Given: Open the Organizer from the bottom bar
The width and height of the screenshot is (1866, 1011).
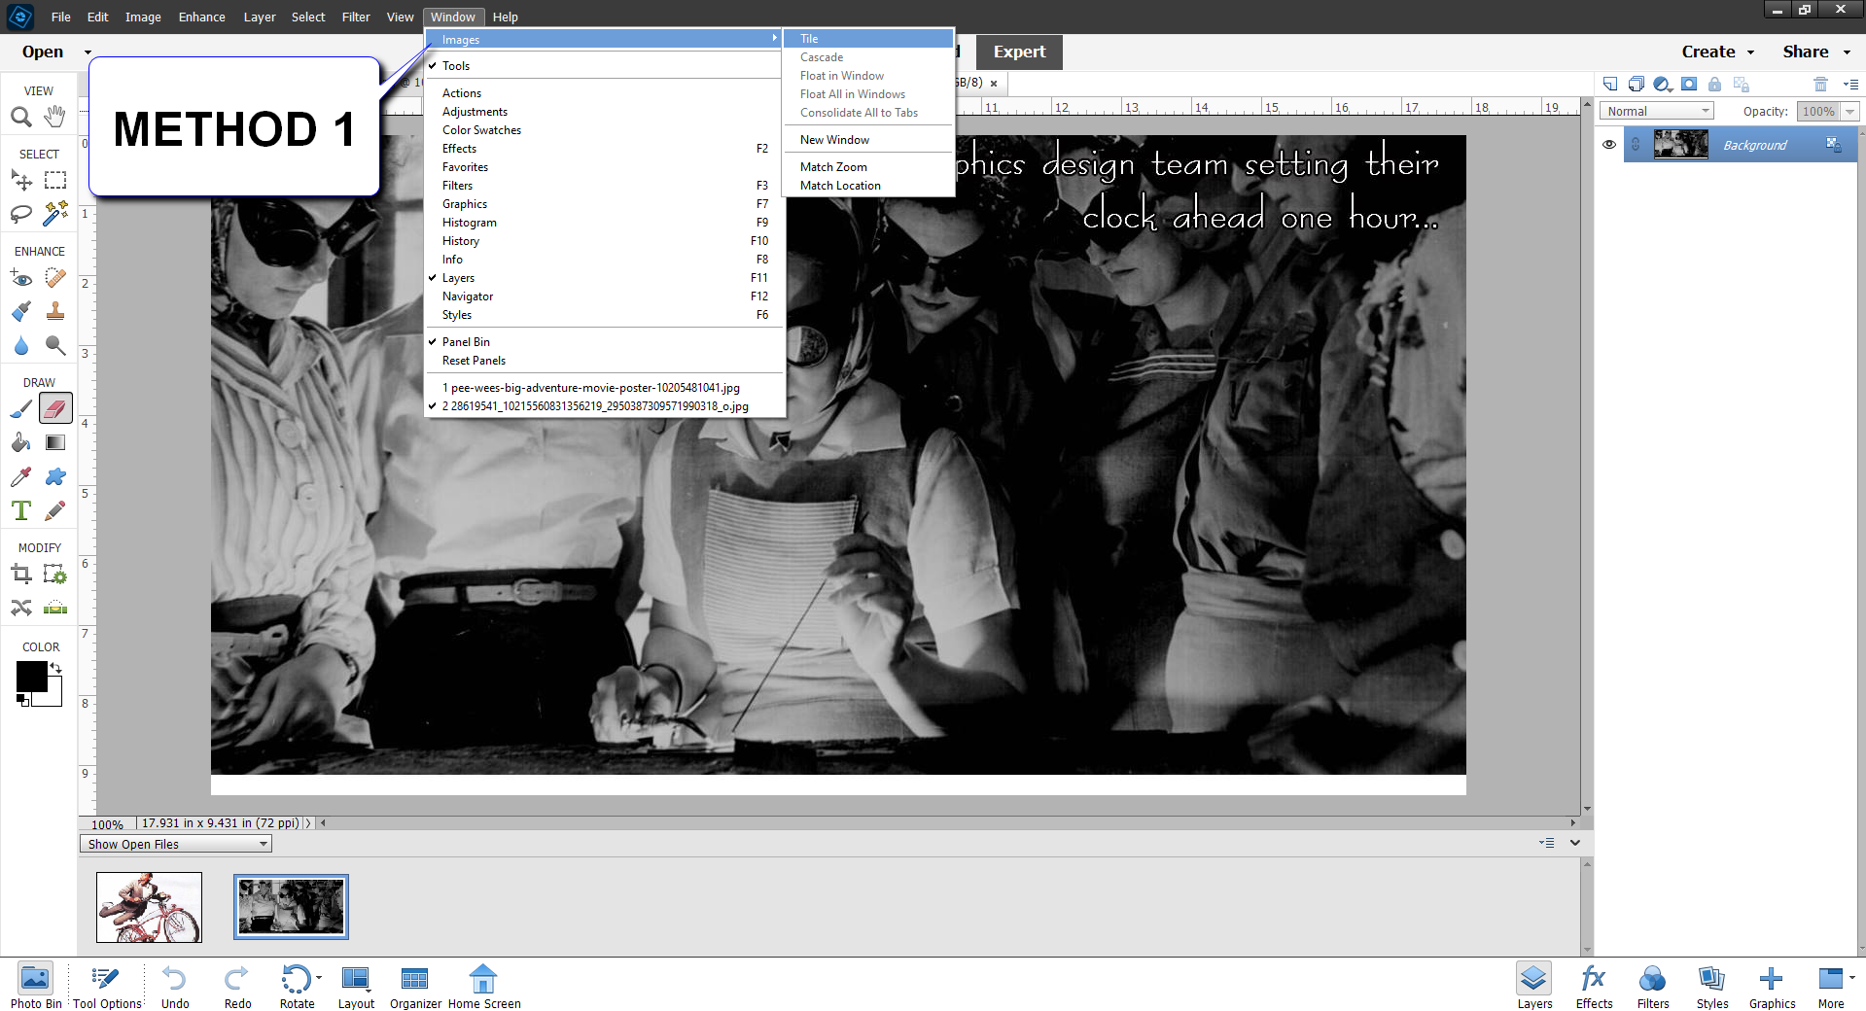Looking at the screenshot, I should pos(415,985).
